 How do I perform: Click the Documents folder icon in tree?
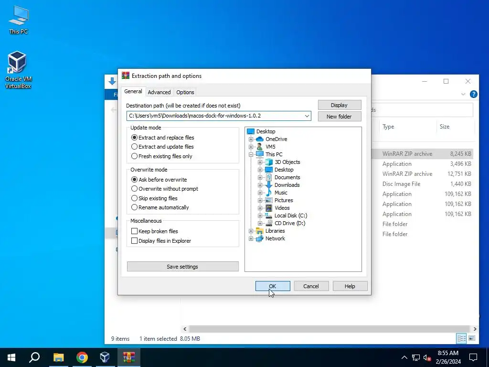click(269, 177)
